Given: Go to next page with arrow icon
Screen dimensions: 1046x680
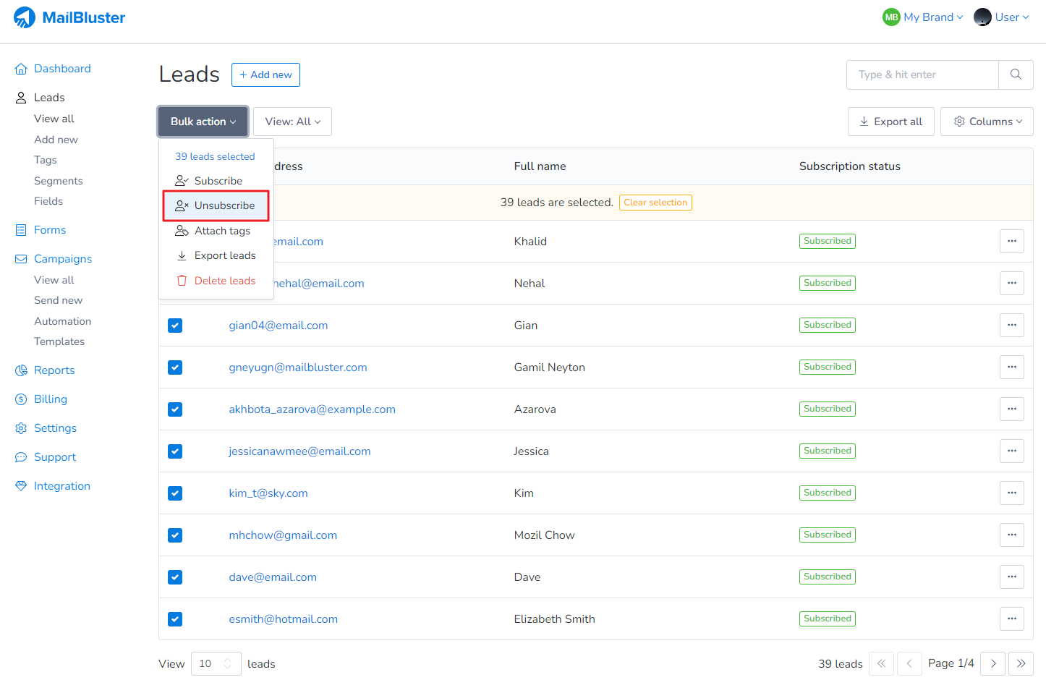Looking at the screenshot, I should [x=993, y=663].
